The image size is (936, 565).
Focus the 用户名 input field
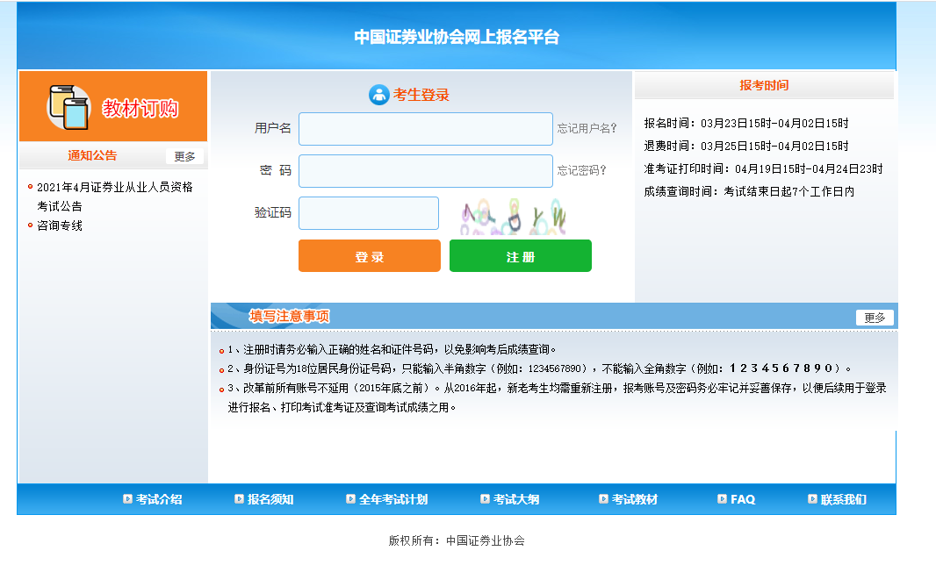426,129
